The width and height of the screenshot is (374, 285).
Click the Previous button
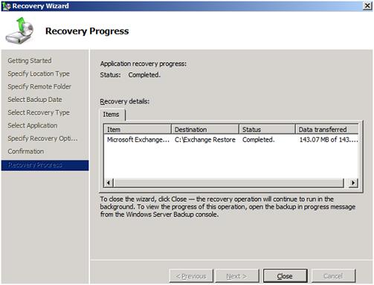191,276
